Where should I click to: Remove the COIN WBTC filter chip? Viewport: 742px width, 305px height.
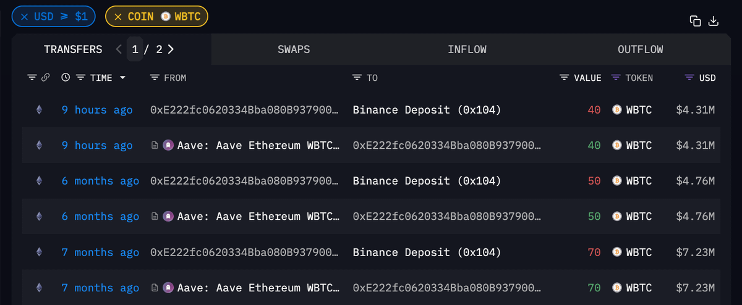[x=117, y=17]
